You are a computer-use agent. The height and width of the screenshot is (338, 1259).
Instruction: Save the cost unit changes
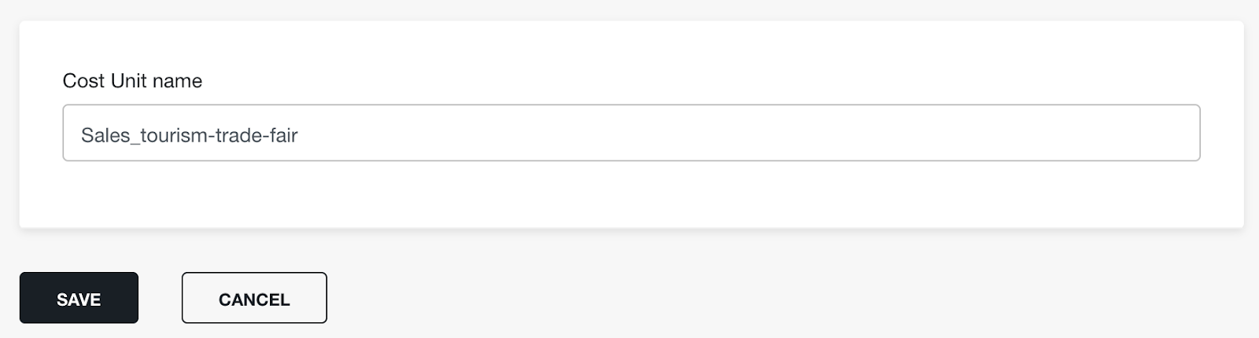tap(79, 298)
